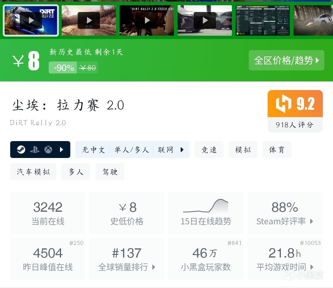Click the Xbox platform icon
The width and height of the screenshot is (333, 288).
(x=48, y=150)
